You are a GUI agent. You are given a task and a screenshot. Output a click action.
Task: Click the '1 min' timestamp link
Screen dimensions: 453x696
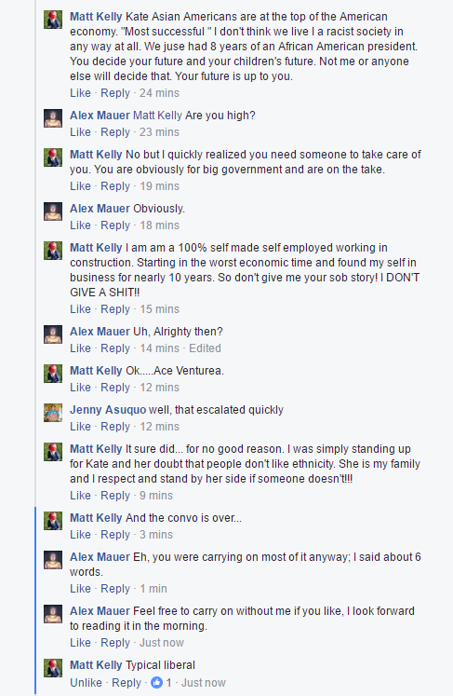pos(153,589)
